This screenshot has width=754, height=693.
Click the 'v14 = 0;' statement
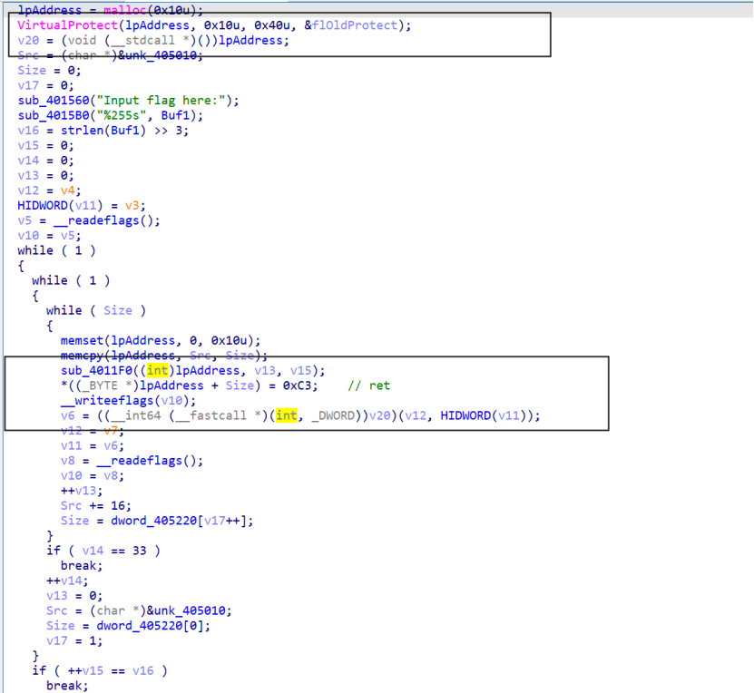point(45,161)
